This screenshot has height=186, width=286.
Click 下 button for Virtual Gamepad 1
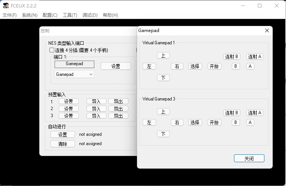(x=163, y=78)
